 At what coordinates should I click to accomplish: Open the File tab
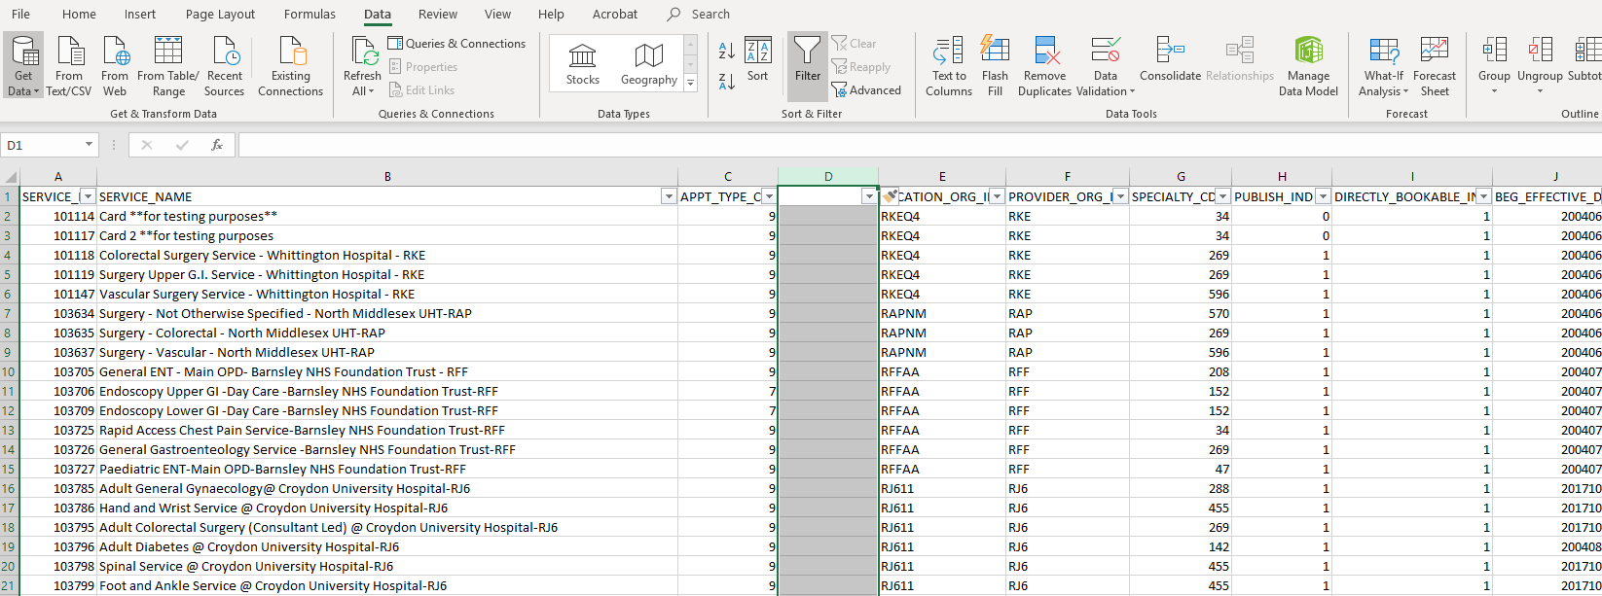click(20, 14)
